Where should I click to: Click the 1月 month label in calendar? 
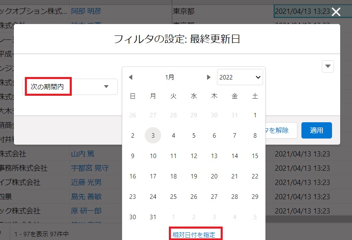click(x=170, y=77)
